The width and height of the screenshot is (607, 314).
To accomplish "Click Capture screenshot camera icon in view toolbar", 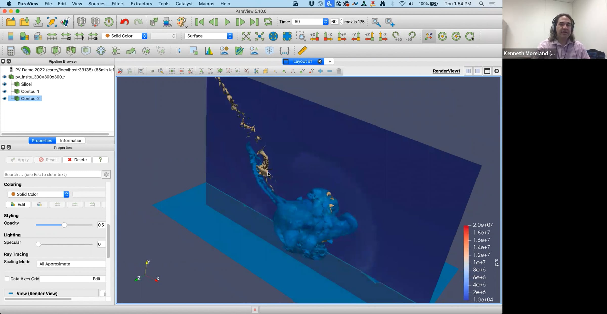I will point(141,71).
